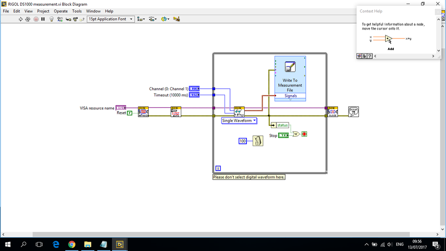
Task: Select the Close VI node
Action: (x=333, y=112)
